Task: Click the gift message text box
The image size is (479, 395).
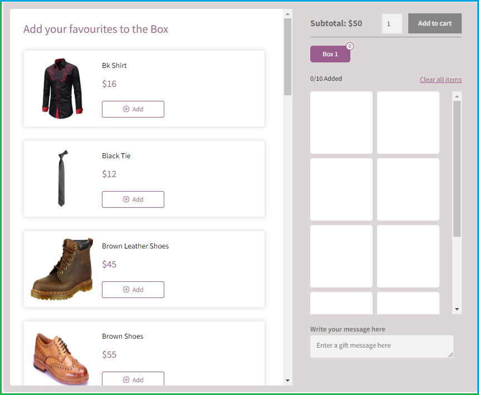Action: coord(381,346)
